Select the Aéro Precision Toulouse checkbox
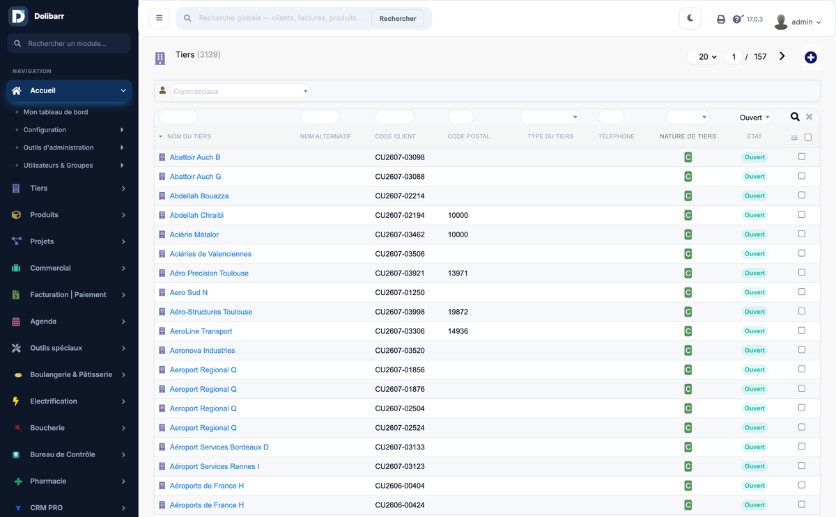This screenshot has height=517, width=836. [x=802, y=272]
